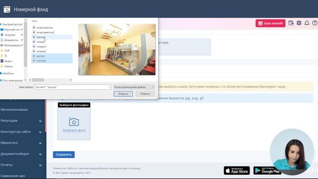Open Документы folder in navigation pane

click(11, 40)
